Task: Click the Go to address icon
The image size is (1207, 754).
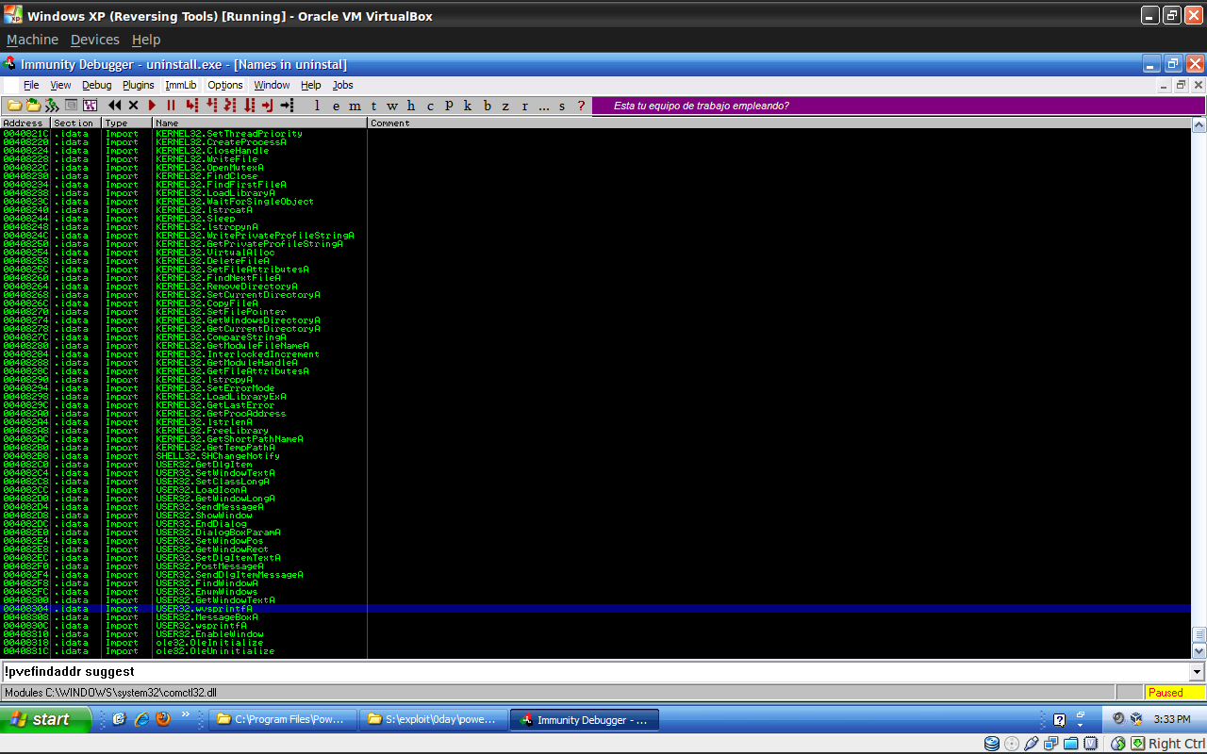Action: click(x=287, y=106)
